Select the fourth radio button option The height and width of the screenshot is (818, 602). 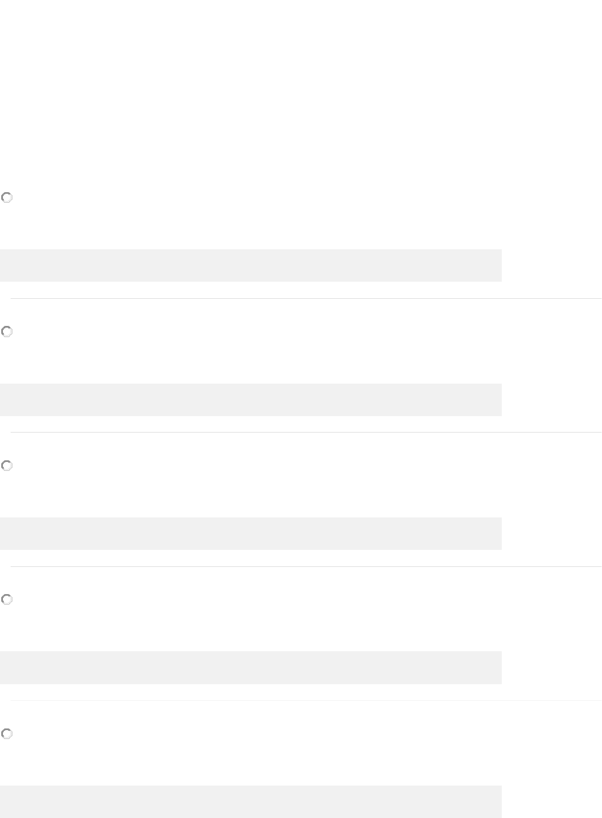click(6, 600)
